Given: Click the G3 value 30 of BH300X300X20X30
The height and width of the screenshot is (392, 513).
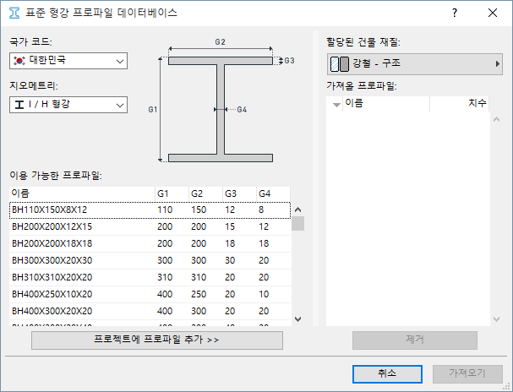Looking at the screenshot, I should 230,260.
